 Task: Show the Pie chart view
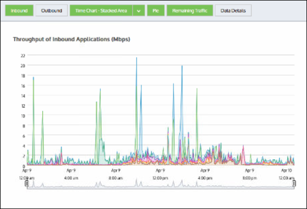pyautogui.click(x=156, y=10)
